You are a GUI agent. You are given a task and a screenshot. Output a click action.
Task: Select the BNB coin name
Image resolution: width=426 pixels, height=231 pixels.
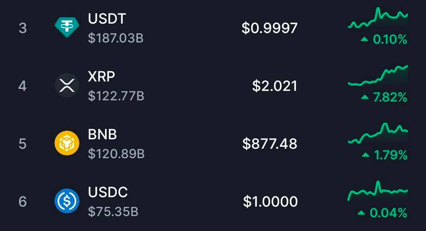102,134
